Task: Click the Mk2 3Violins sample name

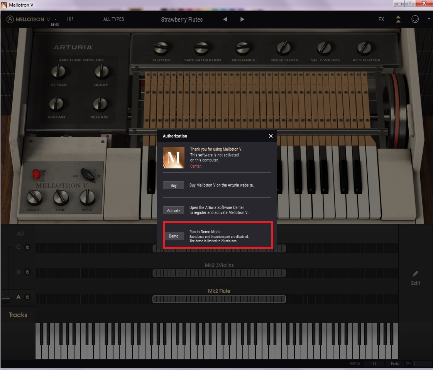Action: click(x=219, y=265)
